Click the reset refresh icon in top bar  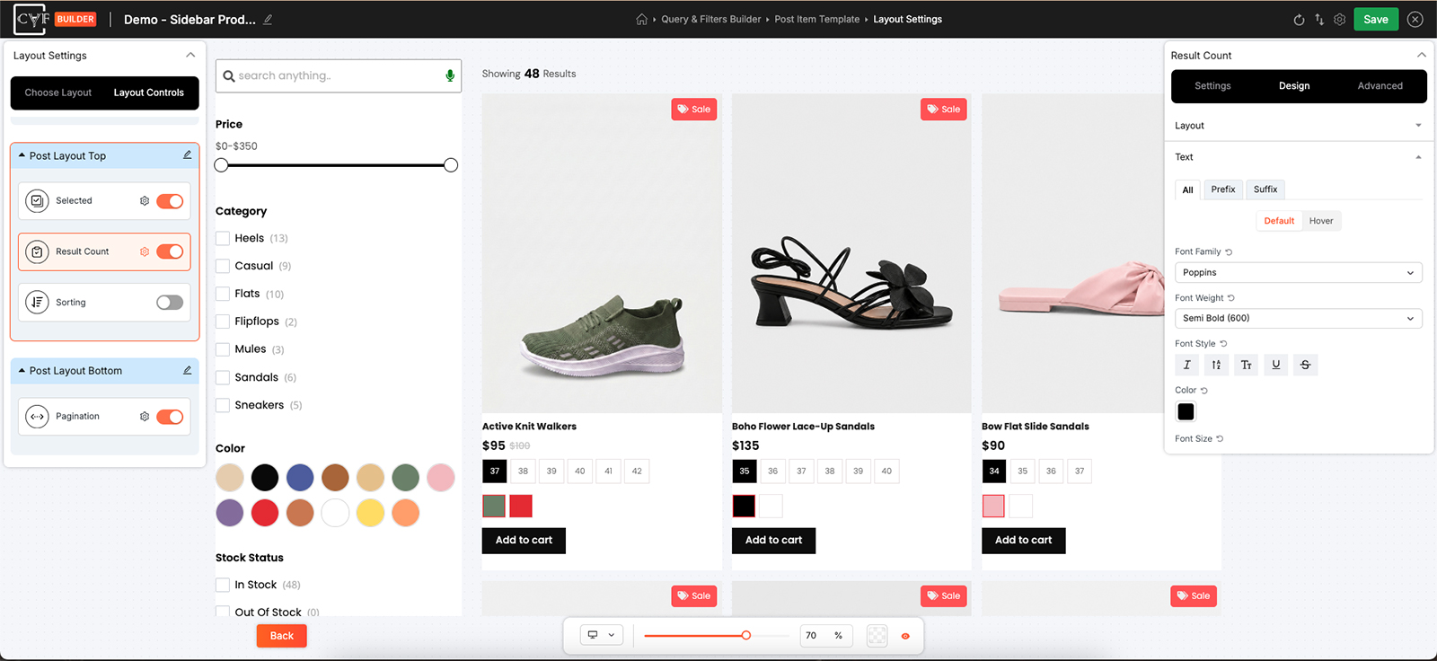pyautogui.click(x=1299, y=19)
